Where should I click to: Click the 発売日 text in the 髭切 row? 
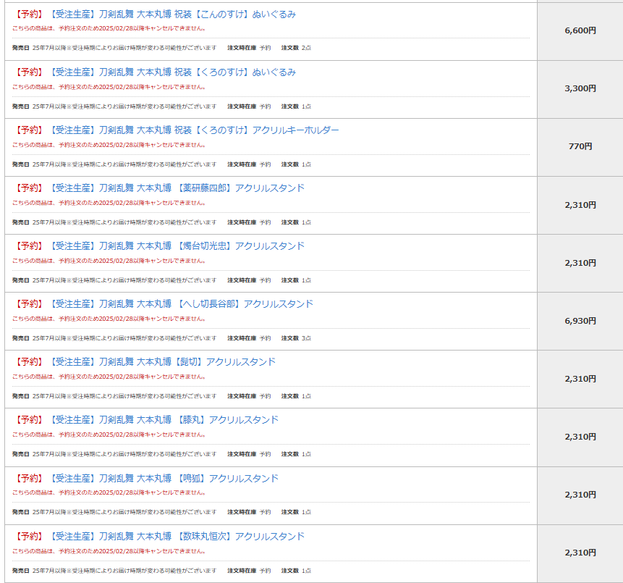114,396
